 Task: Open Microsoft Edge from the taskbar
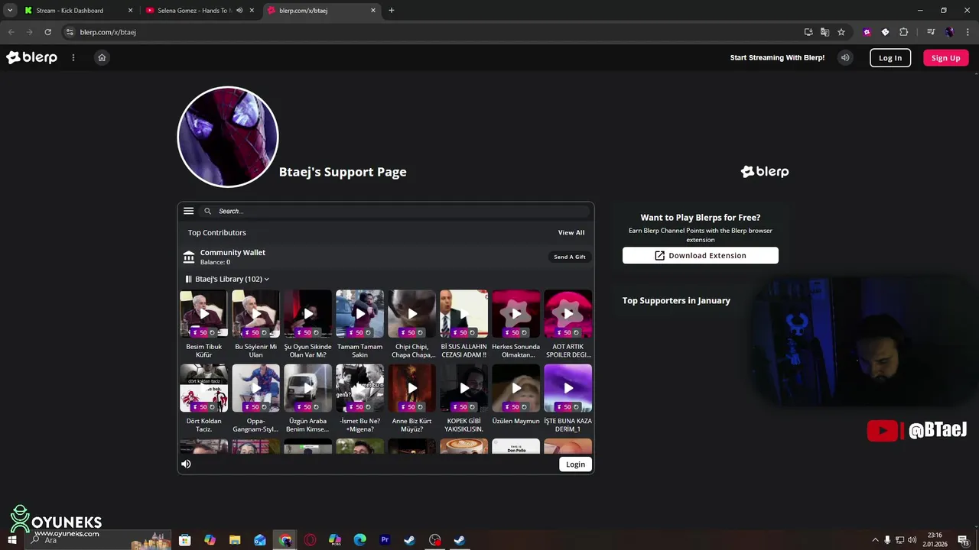359,540
